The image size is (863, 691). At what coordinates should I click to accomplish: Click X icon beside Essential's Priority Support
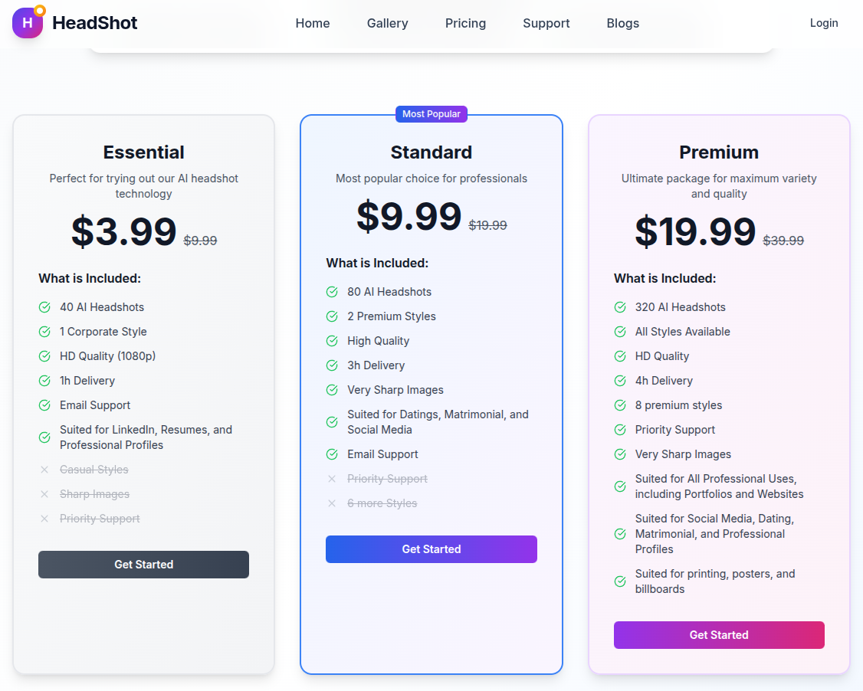tap(44, 519)
